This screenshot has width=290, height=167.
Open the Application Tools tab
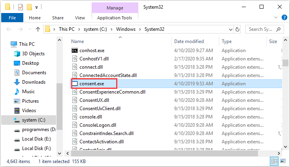[115, 18]
